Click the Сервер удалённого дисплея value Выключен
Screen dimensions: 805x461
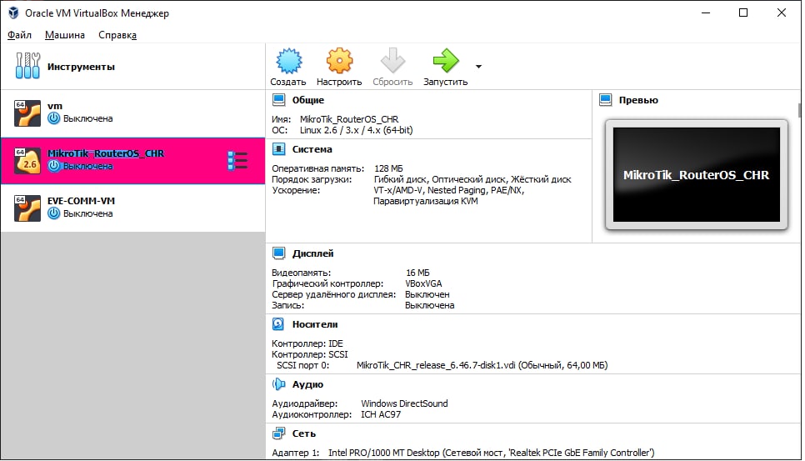[427, 294]
